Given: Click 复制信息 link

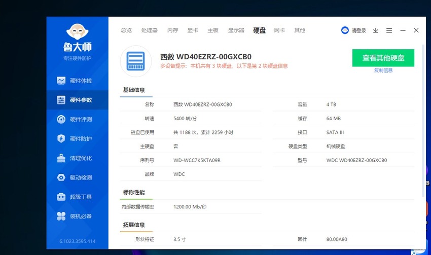Looking at the screenshot, I should tap(383, 70).
